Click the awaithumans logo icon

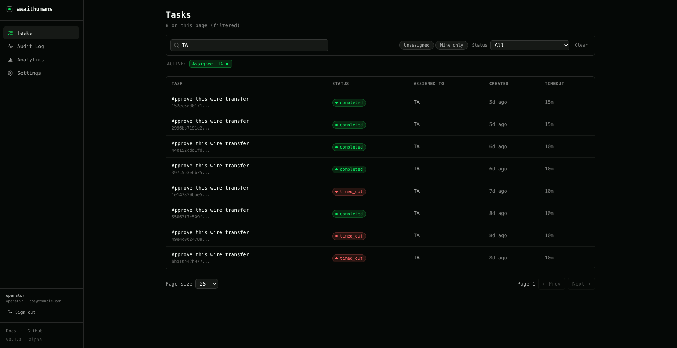pos(10,9)
